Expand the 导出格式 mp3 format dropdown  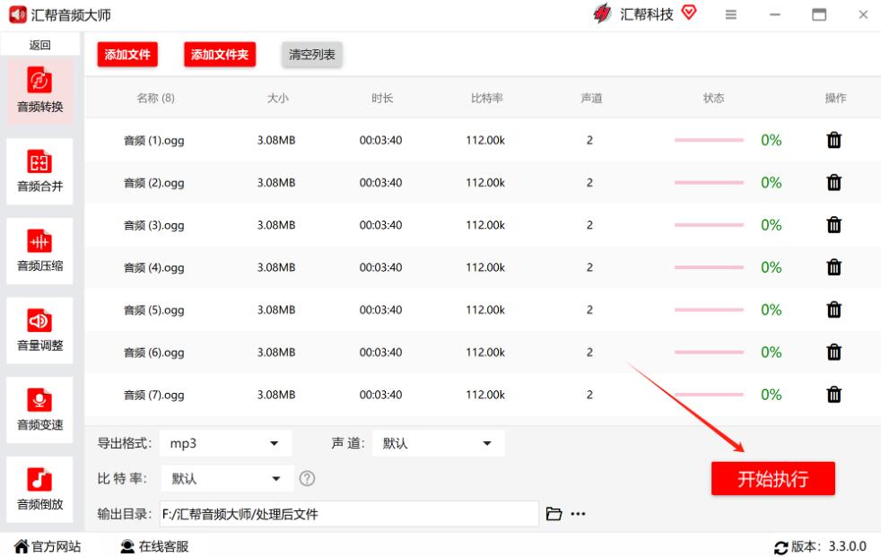pyautogui.click(x=225, y=443)
